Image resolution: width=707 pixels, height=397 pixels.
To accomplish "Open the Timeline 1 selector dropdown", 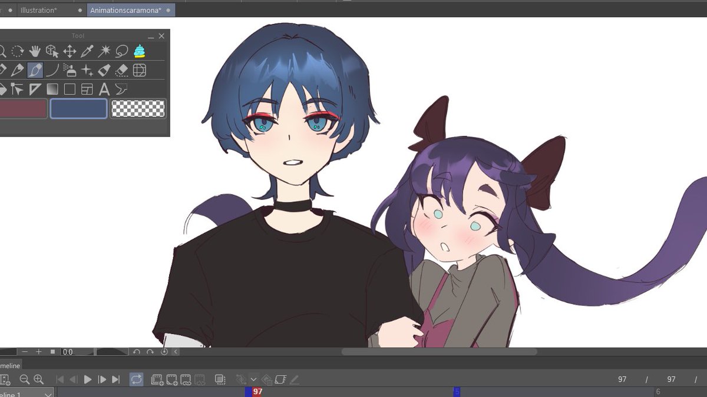I will click(x=49, y=393).
